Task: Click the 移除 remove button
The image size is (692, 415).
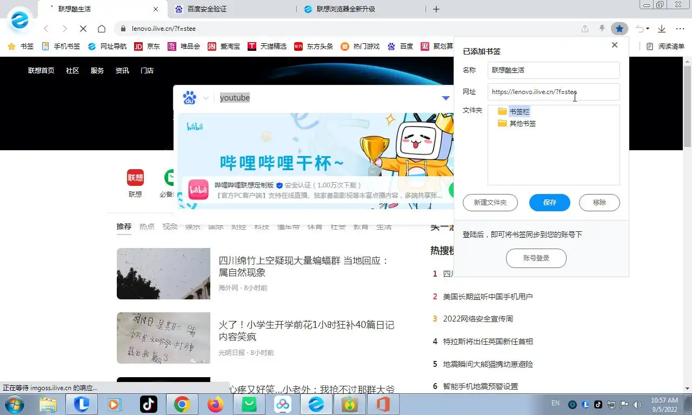Action: coord(600,203)
